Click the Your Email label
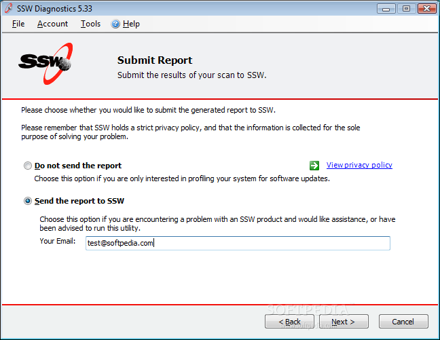The image size is (440, 340). pyautogui.click(x=58, y=241)
